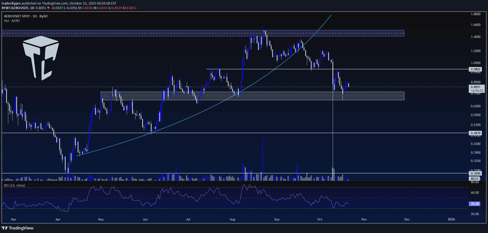The height and width of the screenshot is (233, 488).
Task: Click the 2026 label on time axis
Action: pyautogui.click(x=451, y=219)
